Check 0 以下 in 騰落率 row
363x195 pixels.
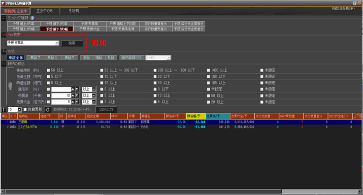(155, 89)
